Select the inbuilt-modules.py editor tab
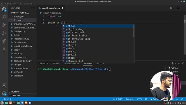 [x=51, y=8]
